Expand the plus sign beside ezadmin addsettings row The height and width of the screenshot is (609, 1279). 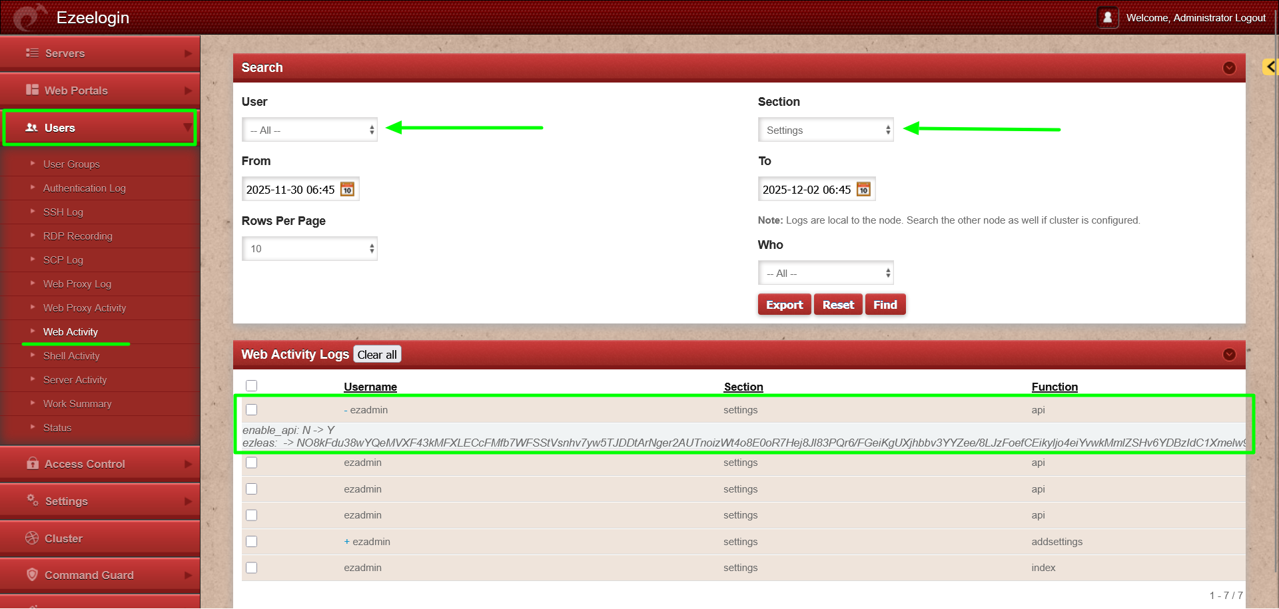(346, 542)
